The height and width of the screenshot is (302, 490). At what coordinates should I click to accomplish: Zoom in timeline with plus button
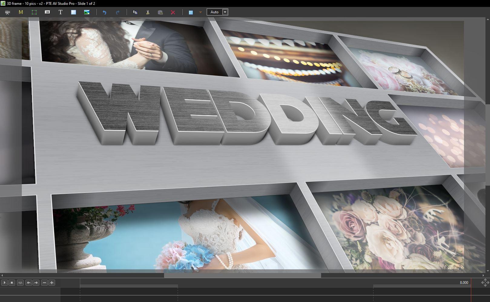[x=52, y=283]
